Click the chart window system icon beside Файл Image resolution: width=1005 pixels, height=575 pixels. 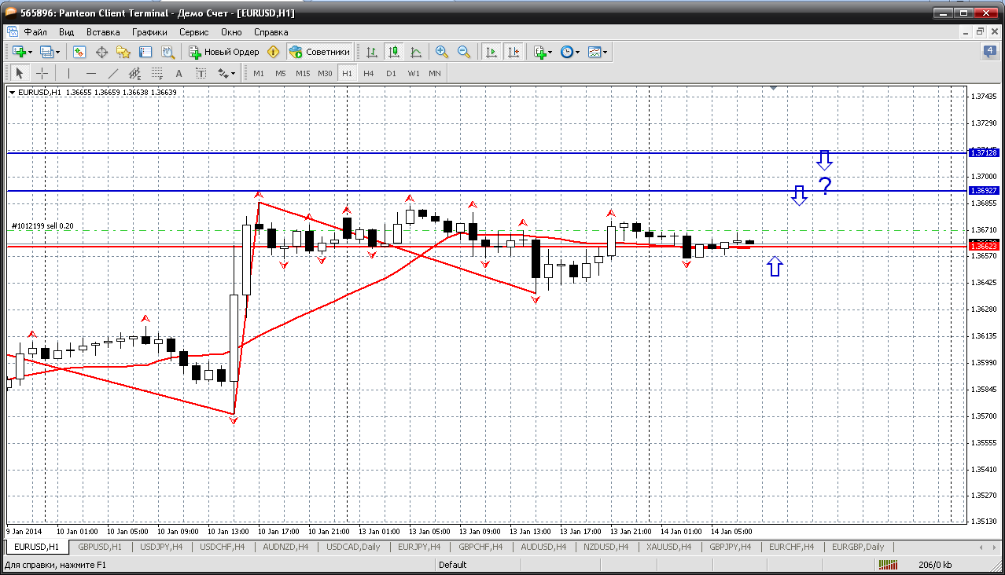click(12, 32)
